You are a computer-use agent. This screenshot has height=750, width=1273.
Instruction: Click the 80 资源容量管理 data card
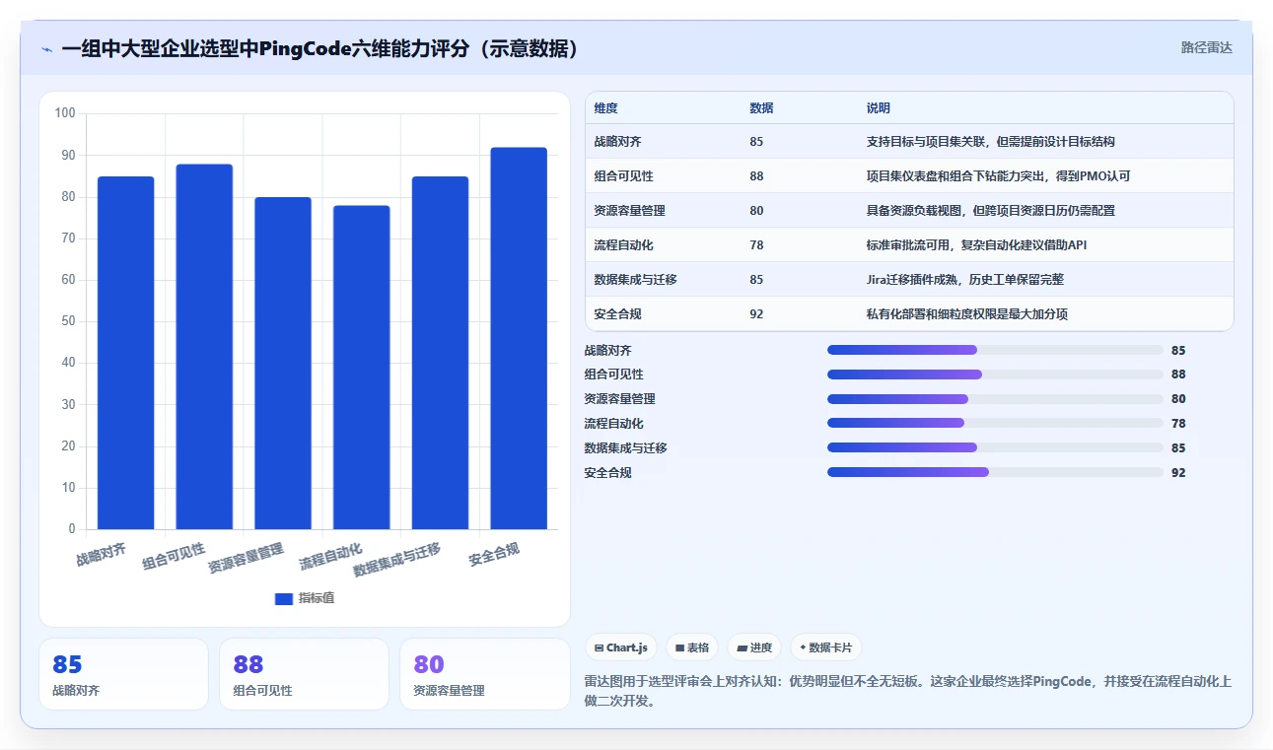(x=484, y=674)
